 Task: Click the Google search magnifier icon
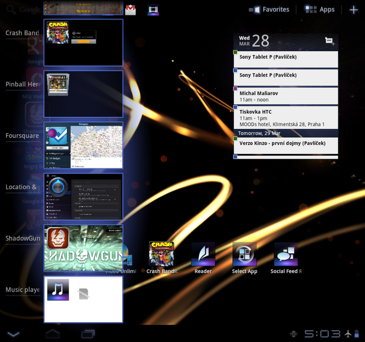click(x=11, y=10)
